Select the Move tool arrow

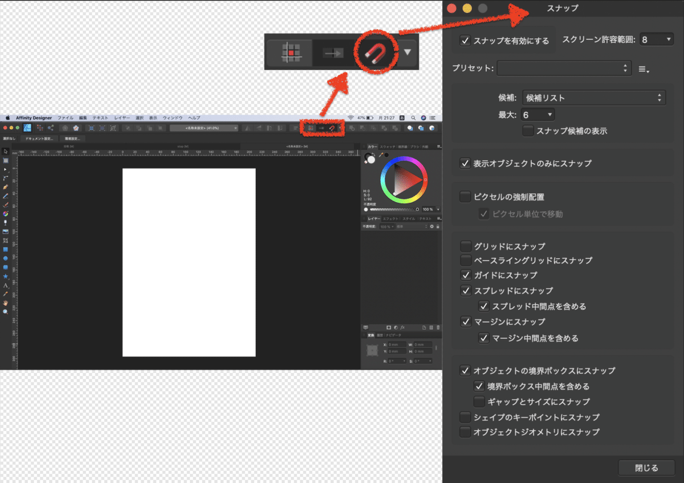point(6,152)
